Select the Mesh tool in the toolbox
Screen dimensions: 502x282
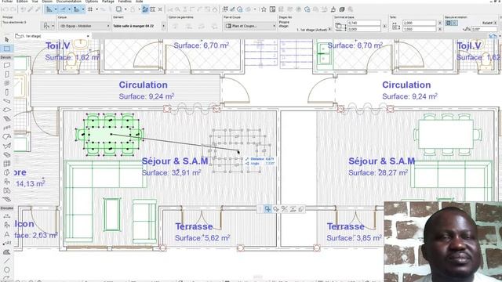pyautogui.click(x=7, y=200)
